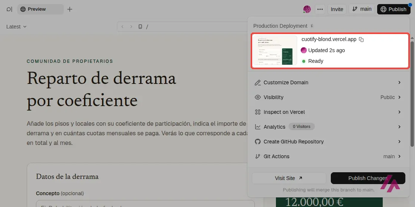
Task: Click the Visit Site button
Action: tap(289, 178)
